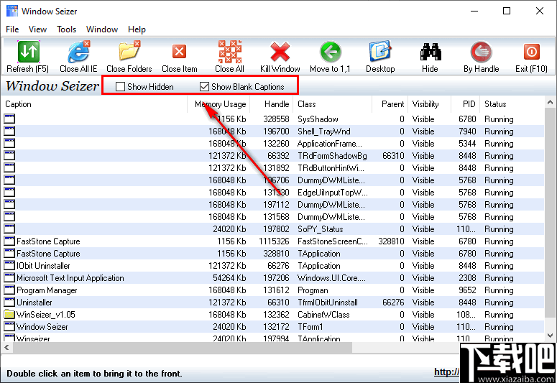Screen dimensions: 557x383
Task: Click the FastStoneScreenC... class cell
Action: (333, 241)
